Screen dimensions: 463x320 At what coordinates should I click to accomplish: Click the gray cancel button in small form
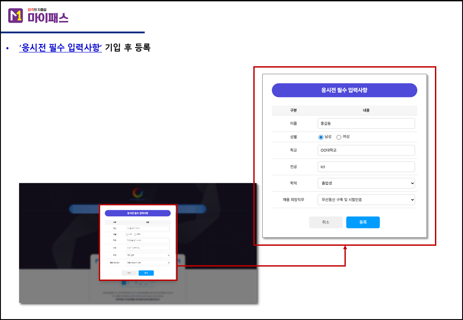click(129, 273)
